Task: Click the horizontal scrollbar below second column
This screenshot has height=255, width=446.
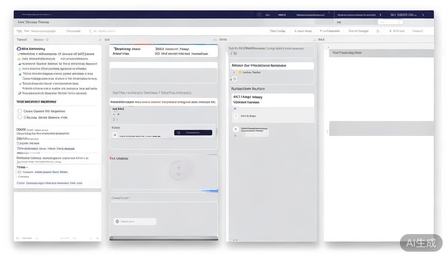Action: 164,238
